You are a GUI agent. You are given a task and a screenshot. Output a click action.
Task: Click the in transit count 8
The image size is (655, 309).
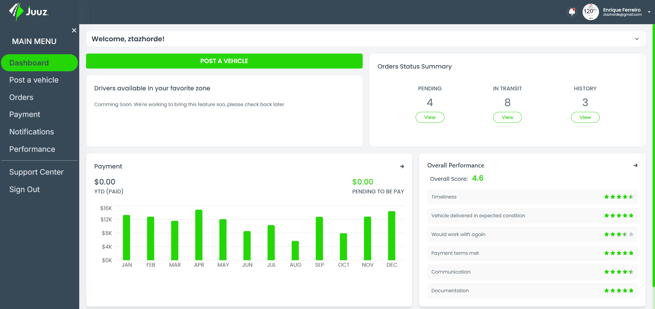coord(507,102)
